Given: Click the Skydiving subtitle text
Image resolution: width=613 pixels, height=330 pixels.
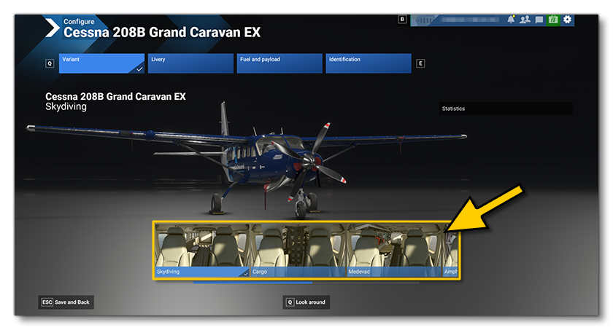Looking at the screenshot, I should coord(66,107).
